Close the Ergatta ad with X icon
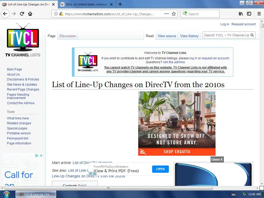 (213, 93)
